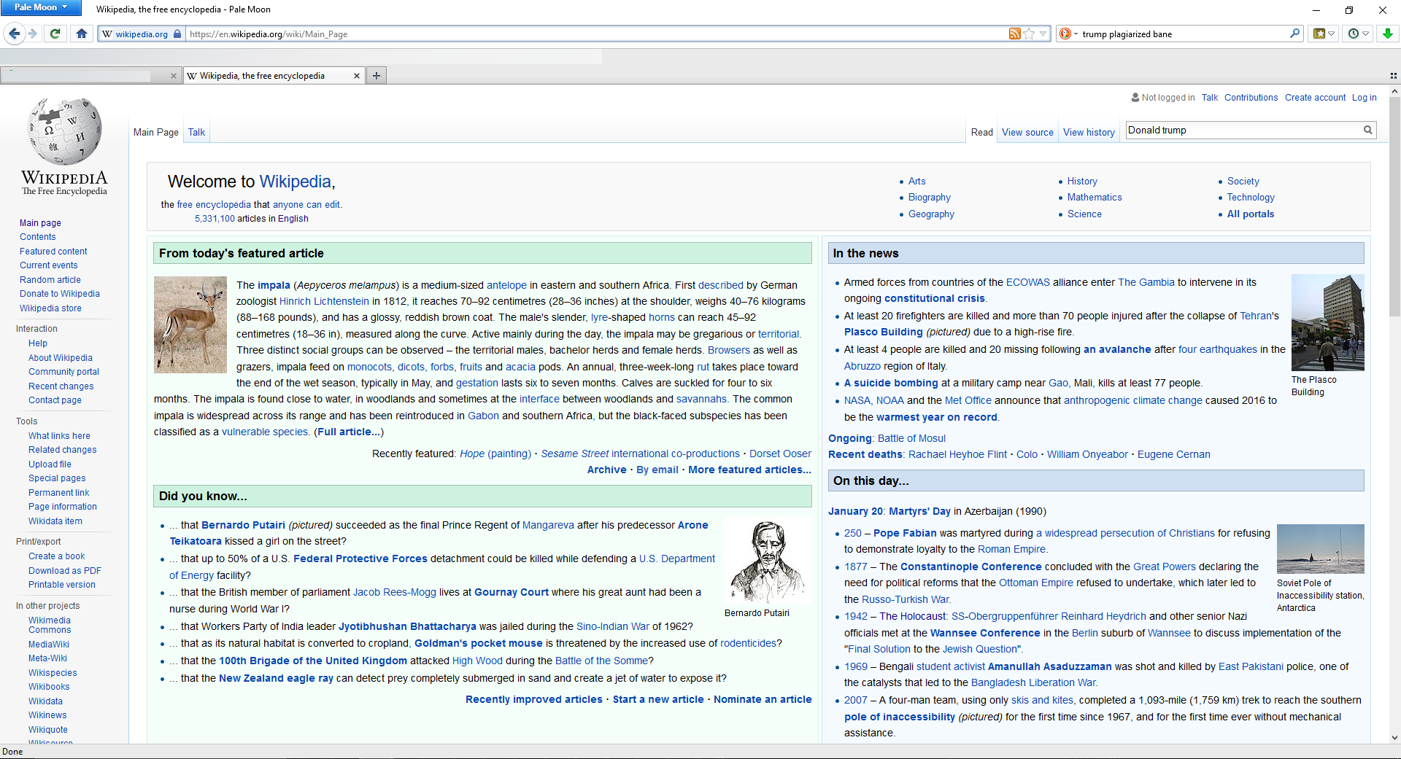
Task: Close the Wikipedia tab with its X
Action: click(357, 76)
